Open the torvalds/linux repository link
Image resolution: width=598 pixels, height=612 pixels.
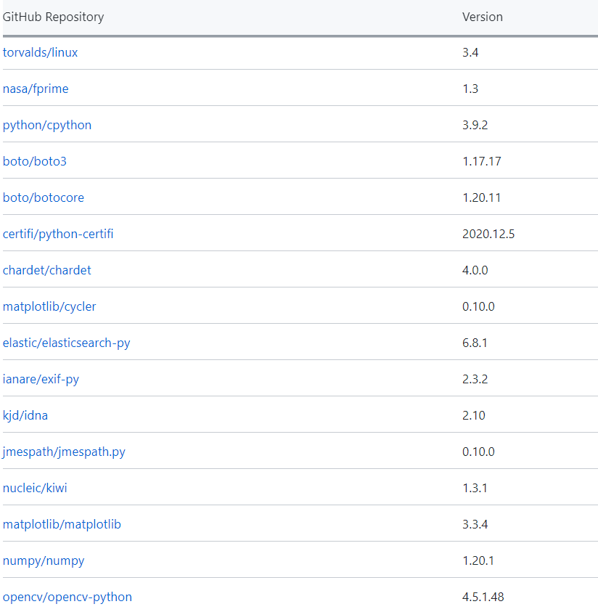pyautogui.click(x=40, y=52)
